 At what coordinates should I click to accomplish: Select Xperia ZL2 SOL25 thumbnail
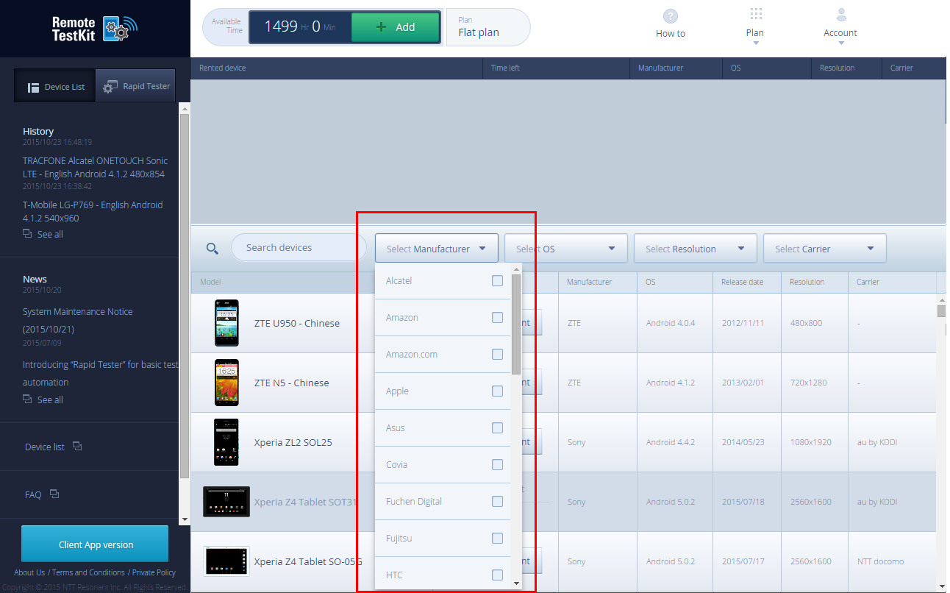[226, 442]
